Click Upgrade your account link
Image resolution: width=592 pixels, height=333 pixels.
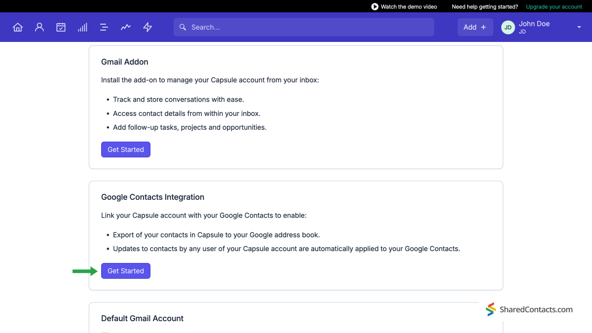click(x=554, y=7)
